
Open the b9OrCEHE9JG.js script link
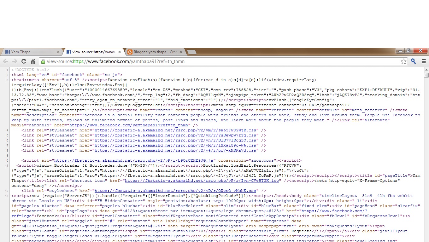[134, 160]
